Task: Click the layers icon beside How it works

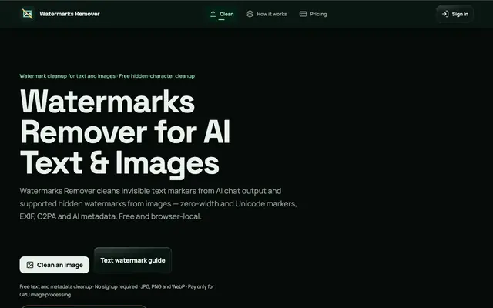Action: tap(250, 14)
